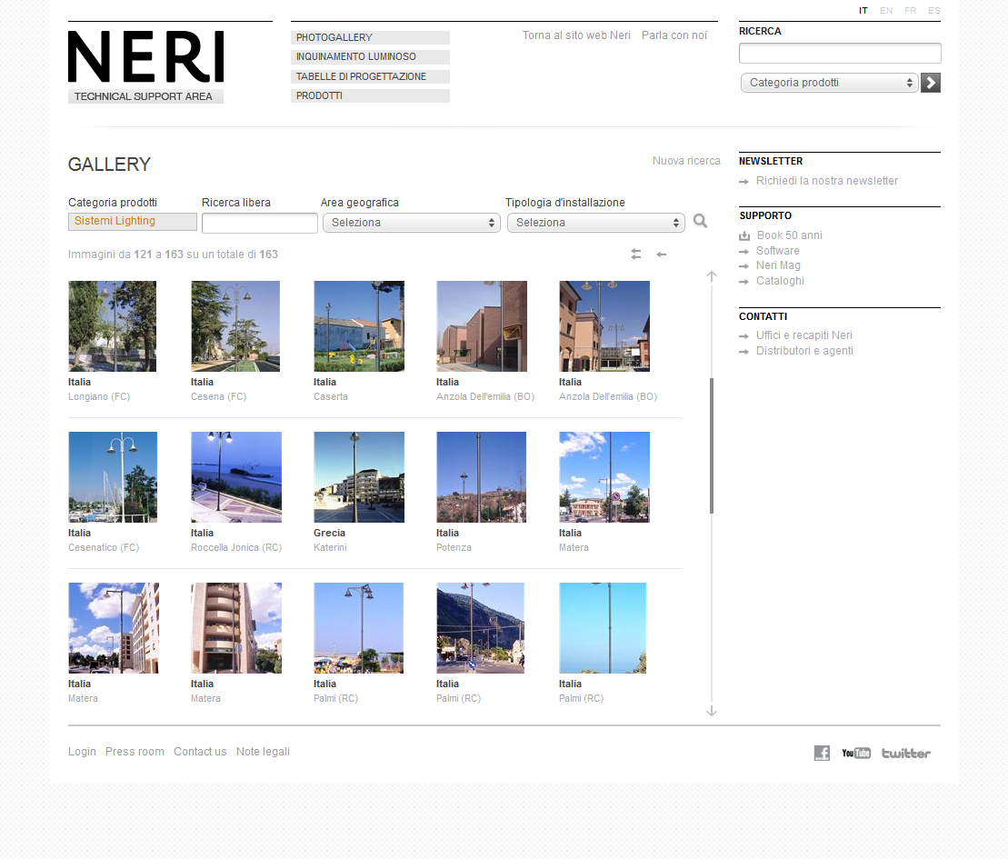Image resolution: width=1008 pixels, height=859 pixels.
Task: Open the Software support link
Action: pyautogui.click(x=778, y=251)
